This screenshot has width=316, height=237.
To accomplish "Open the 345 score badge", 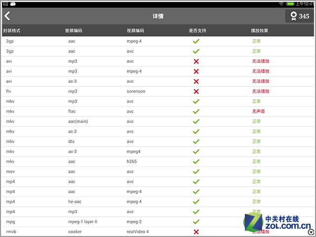I will (x=300, y=16).
